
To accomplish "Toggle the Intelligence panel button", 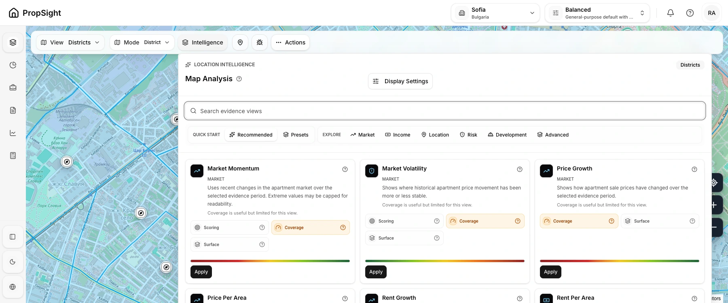I will [203, 42].
